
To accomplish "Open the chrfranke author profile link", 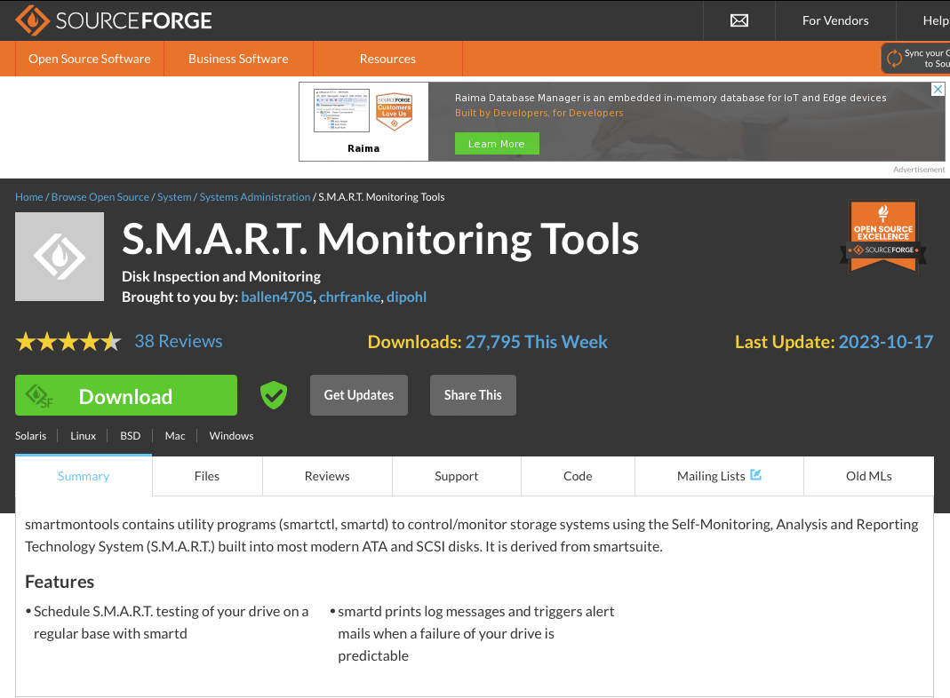I will (x=349, y=297).
